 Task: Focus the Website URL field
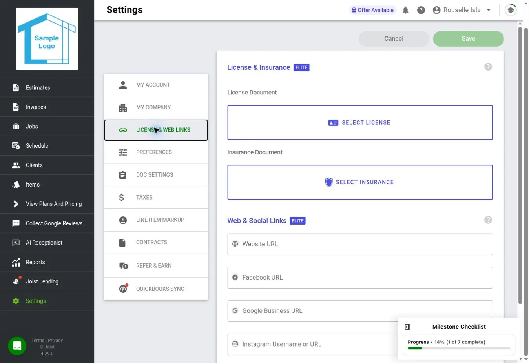click(360, 244)
